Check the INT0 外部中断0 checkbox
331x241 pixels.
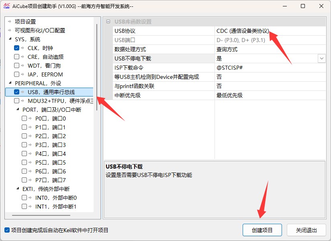[x=24, y=198]
